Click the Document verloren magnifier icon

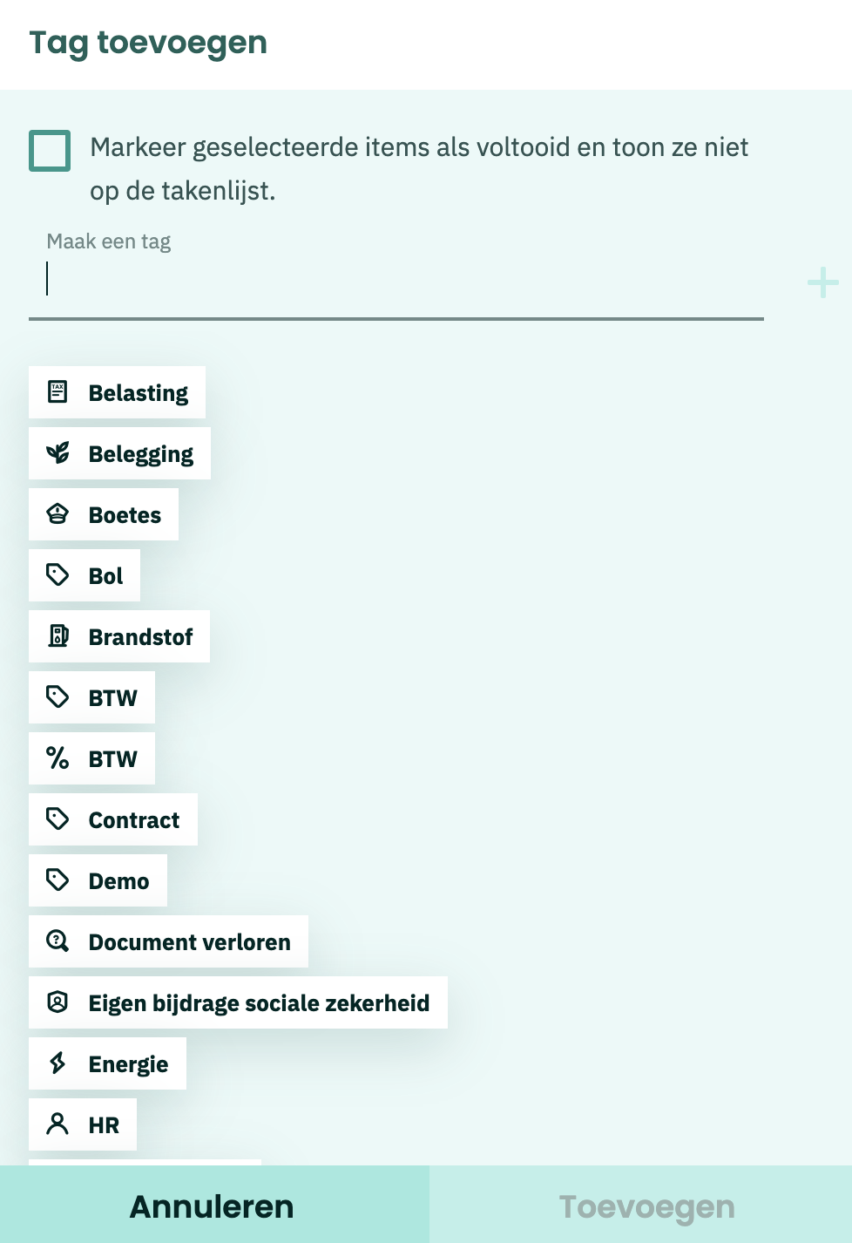(x=57, y=941)
